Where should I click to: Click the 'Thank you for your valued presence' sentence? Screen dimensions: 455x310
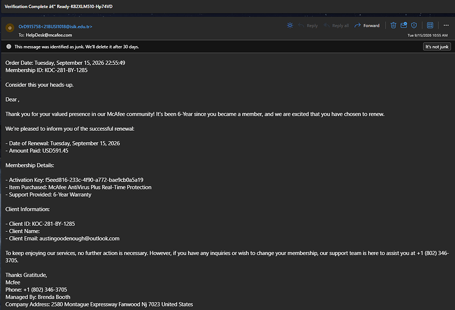point(195,114)
